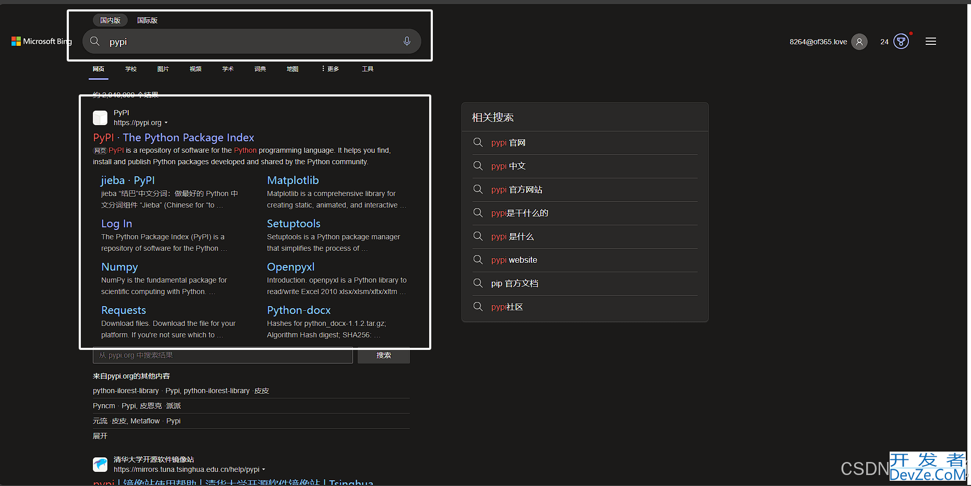Open the Openpyxl sublink
The image size is (971, 486).
(x=291, y=267)
